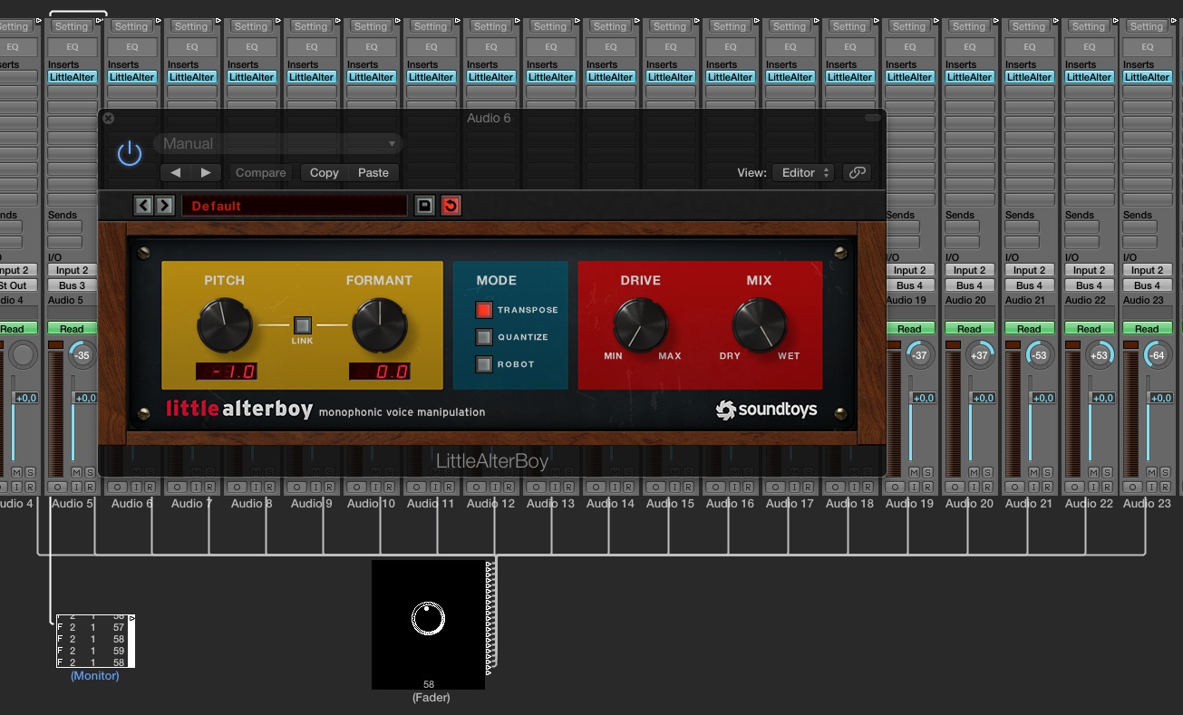
Task: Click the O button on Audio 20 strip
Action: [955, 487]
